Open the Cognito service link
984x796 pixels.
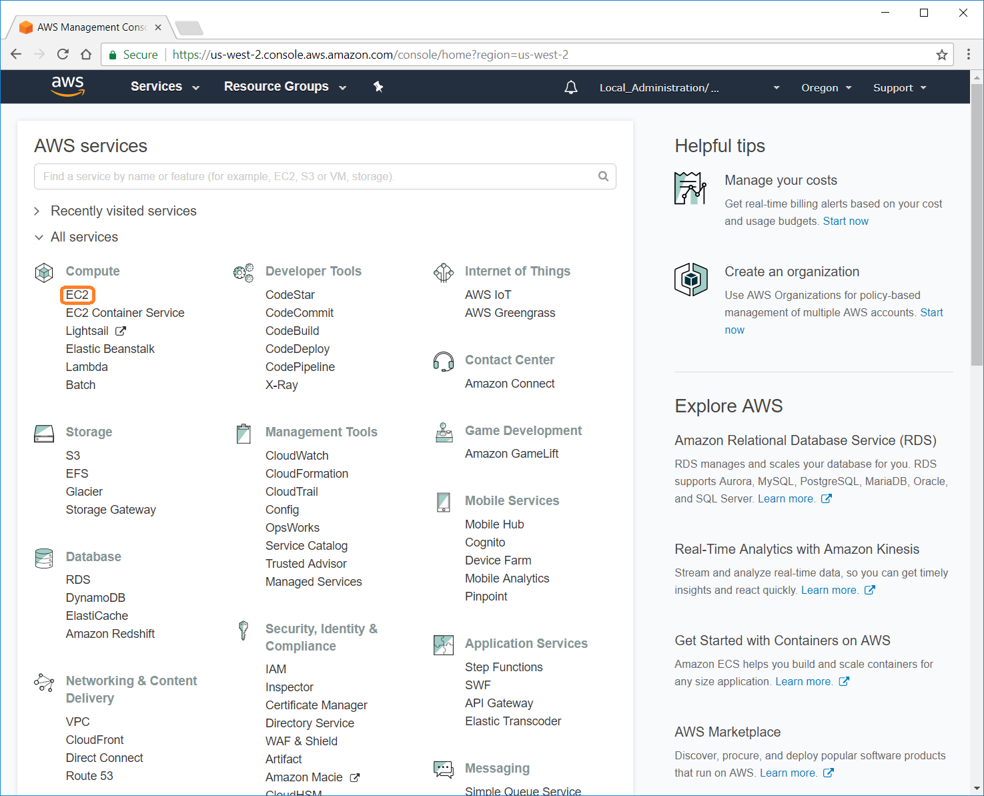[x=485, y=542]
